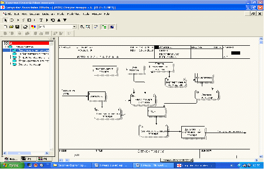Viewport: 264px width, 169px height.
Task: Click the Zoom to selection icon
Action: coord(88,27)
